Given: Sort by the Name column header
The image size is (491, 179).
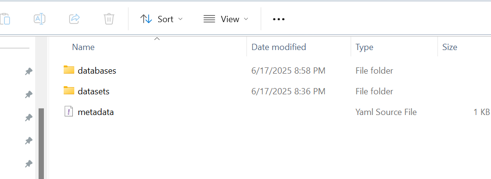Looking at the screenshot, I should click(x=83, y=47).
